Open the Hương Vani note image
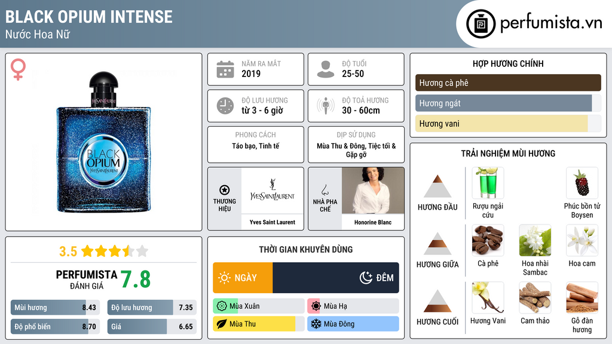This screenshot has width=612, height=344. 488,298
